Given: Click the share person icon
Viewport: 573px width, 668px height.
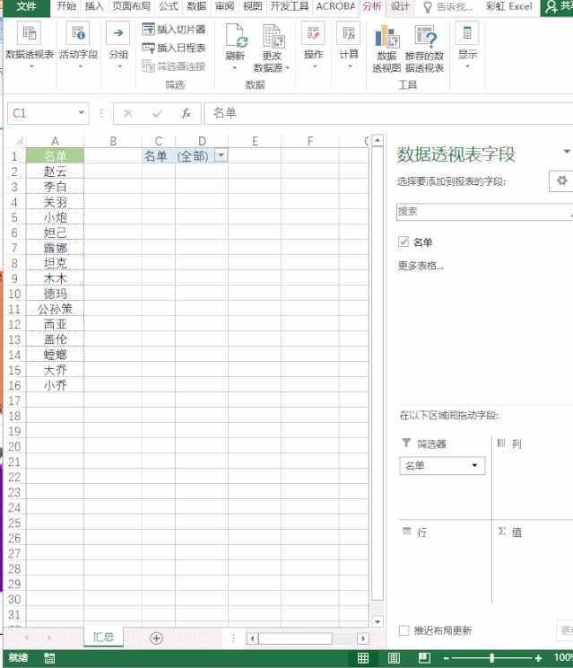Looking at the screenshot, I should click(551, 6).
